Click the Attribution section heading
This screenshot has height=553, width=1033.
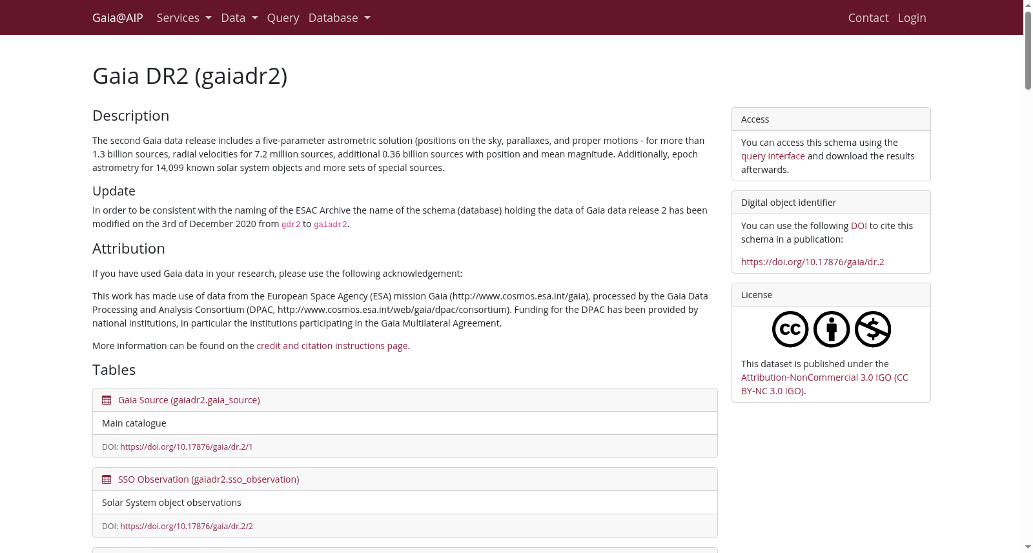point(128,248)
